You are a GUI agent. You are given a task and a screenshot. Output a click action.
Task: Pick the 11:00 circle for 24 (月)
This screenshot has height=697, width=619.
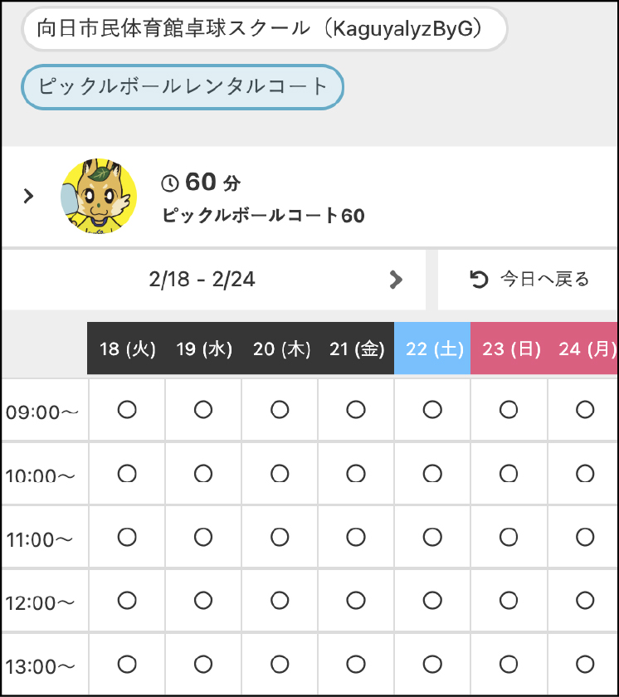(585, 537)
